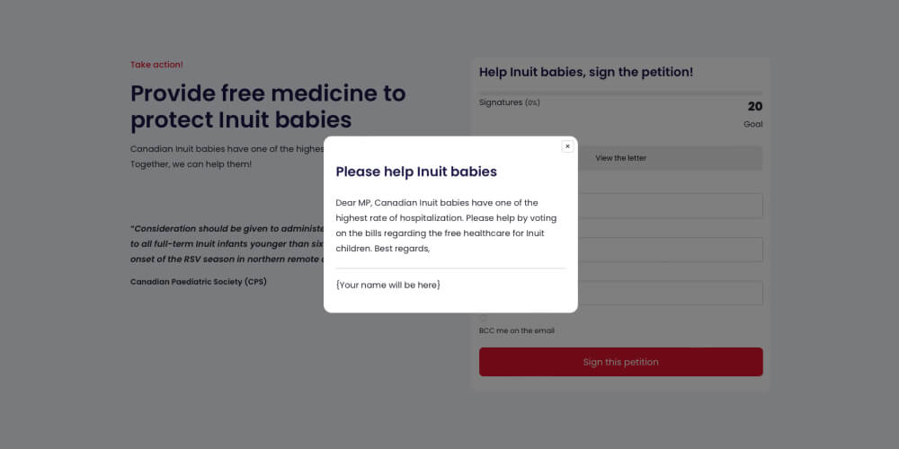The image size is (899, 449).
Task: Click the Please help Inuit babies popup title
Action: [416, 172]
